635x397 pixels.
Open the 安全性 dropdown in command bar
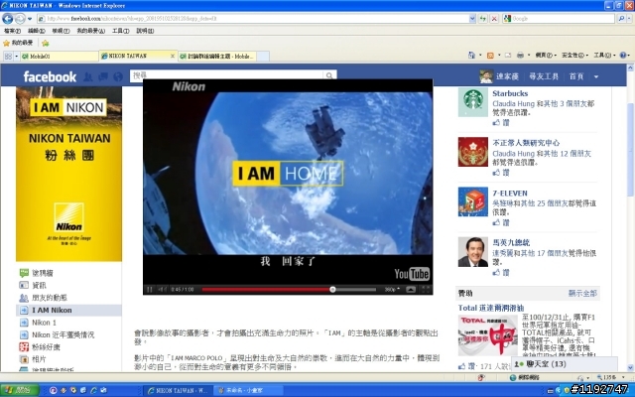(x=575, y=56)
